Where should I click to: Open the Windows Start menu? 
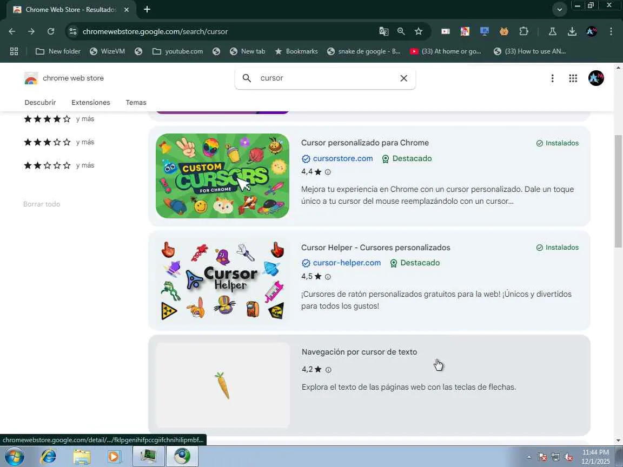(14, 456)
